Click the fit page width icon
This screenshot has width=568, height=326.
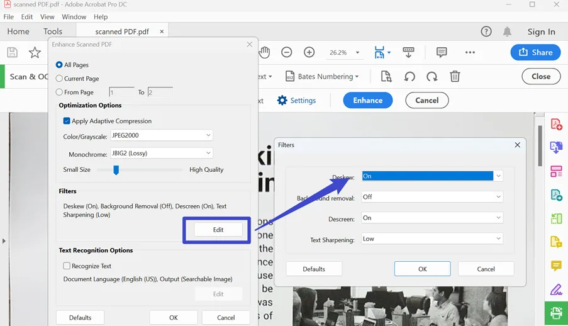(x=379, y=52)
